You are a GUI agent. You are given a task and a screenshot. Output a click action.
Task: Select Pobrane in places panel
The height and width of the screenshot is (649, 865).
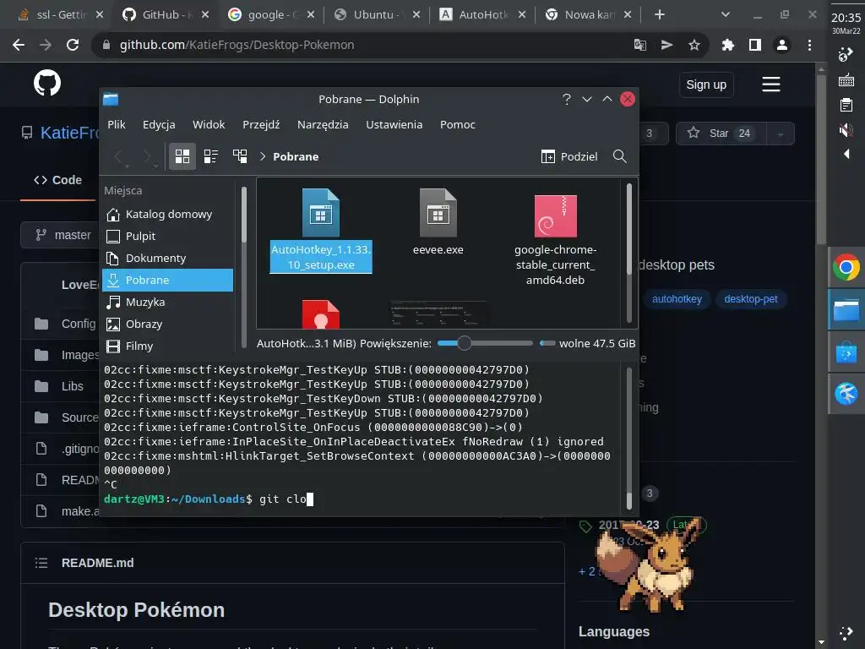[168, 280]
